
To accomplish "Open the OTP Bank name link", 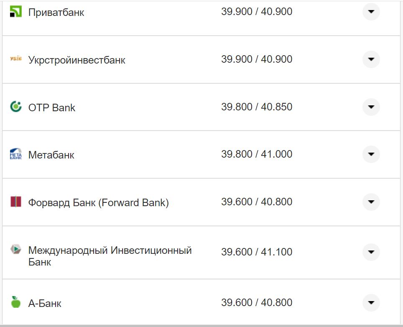I will [52, 107].
